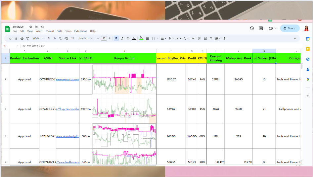Open the www.smartneighb source link
Screen dimensions: 313x177
(x=68, y=136)
